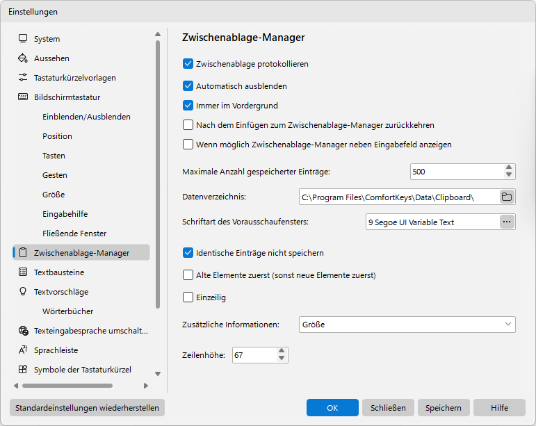Decrease Zeilenhöhe value
Image resolution: width=536 pixels, height=426 pixels.
point(282,359)
